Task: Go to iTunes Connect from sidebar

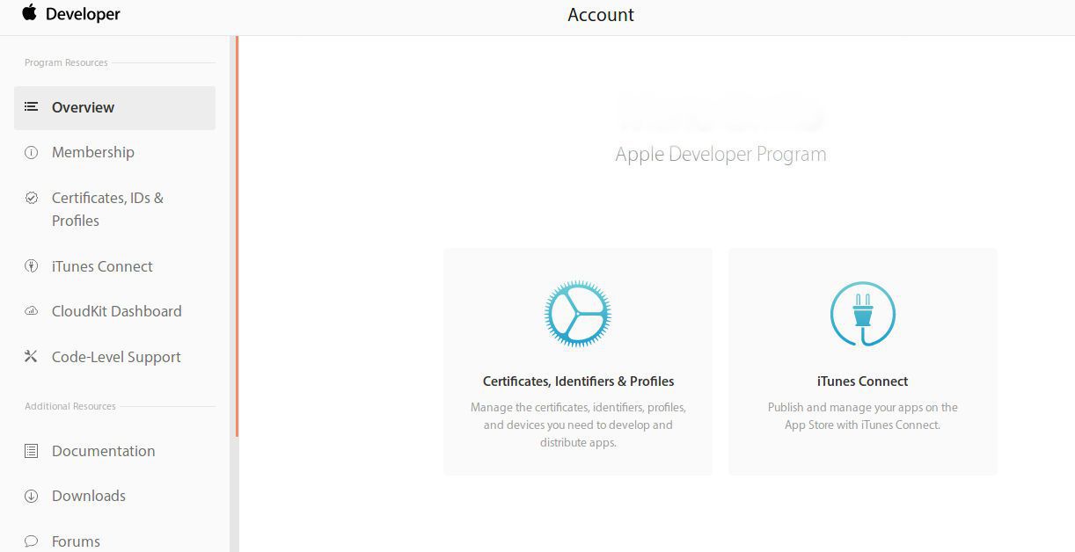Action: 102,266
